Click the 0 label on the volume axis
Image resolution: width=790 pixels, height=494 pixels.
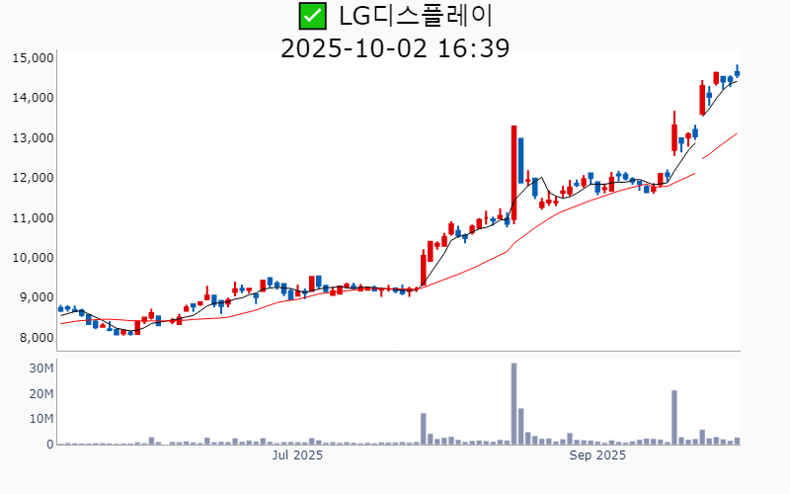click(x=49, y=445)
